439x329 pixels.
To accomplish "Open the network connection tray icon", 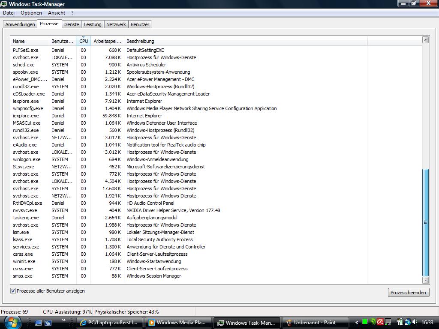I will 407,322.
